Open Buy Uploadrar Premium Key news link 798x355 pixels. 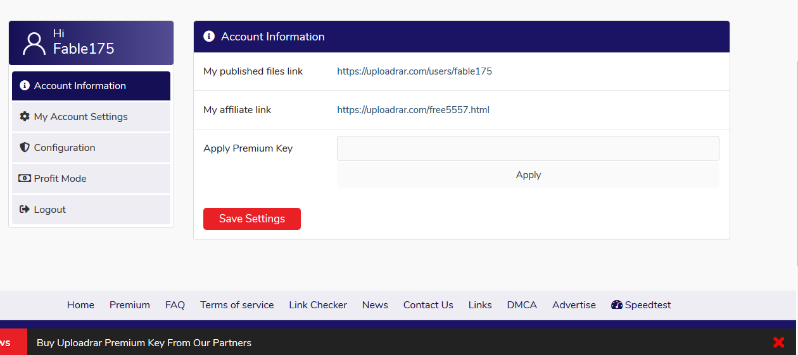[144, 343]
